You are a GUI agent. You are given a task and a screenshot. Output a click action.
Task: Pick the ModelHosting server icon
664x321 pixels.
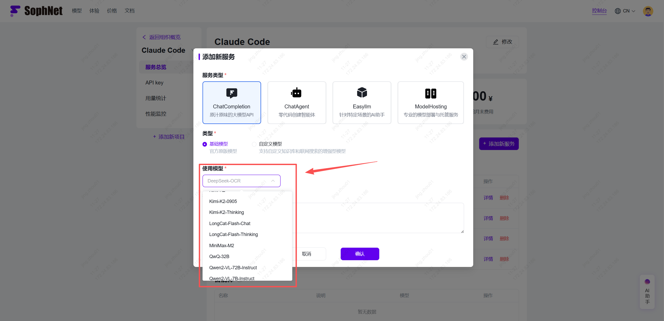pyautogui.click(x=431, y=93)
